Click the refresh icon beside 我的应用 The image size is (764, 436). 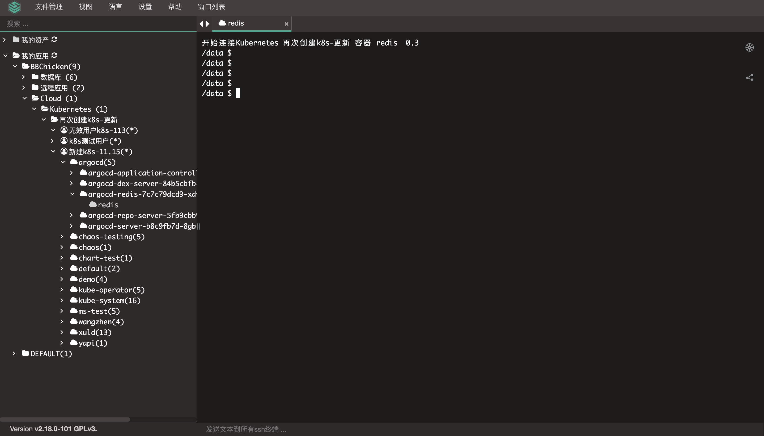coord(54,55)
